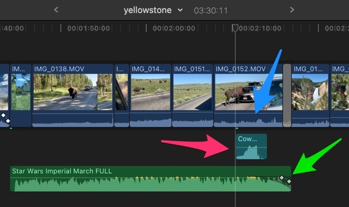Select the narrow clip labeled I...
Image resolution: width=349 pixels, height=207 pixels.
(x=122, y=95)
